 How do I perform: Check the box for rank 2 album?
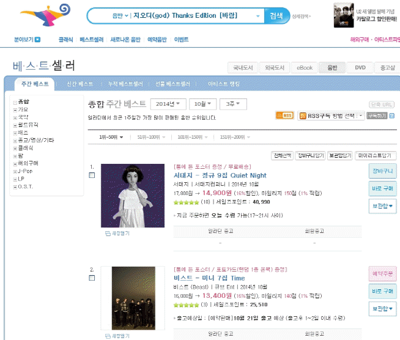[92, 278]
